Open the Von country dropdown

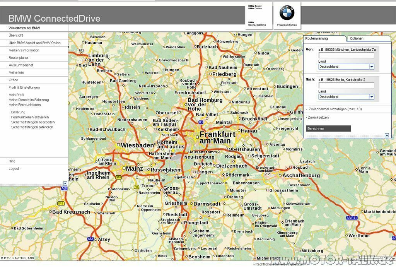[x=372, y=67]
